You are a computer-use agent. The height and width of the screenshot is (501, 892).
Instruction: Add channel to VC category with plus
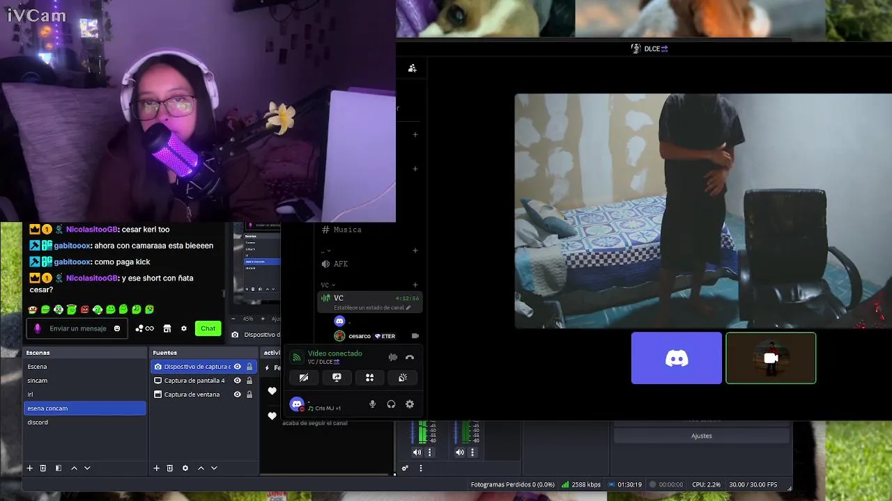pos(415,285)
